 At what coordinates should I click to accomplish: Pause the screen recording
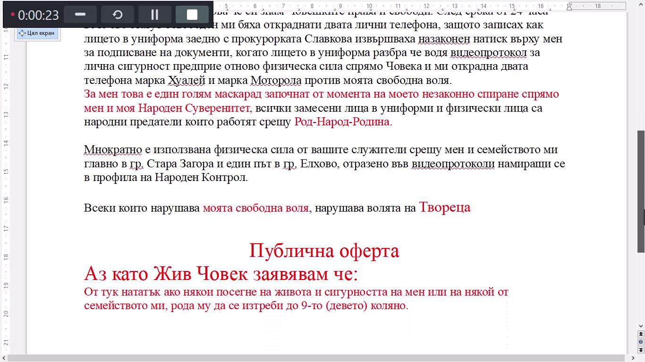coord(154,15)
